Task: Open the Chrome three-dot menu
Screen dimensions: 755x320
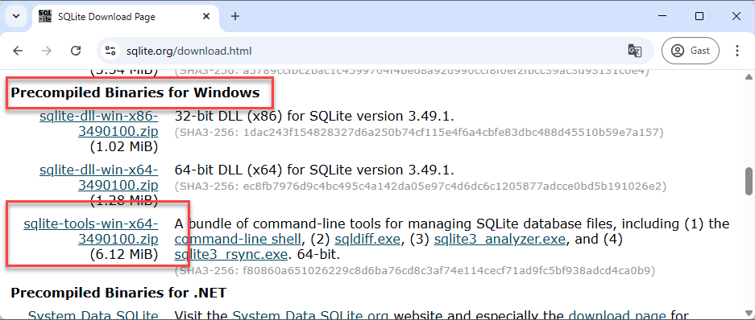Action: (737, 51)
